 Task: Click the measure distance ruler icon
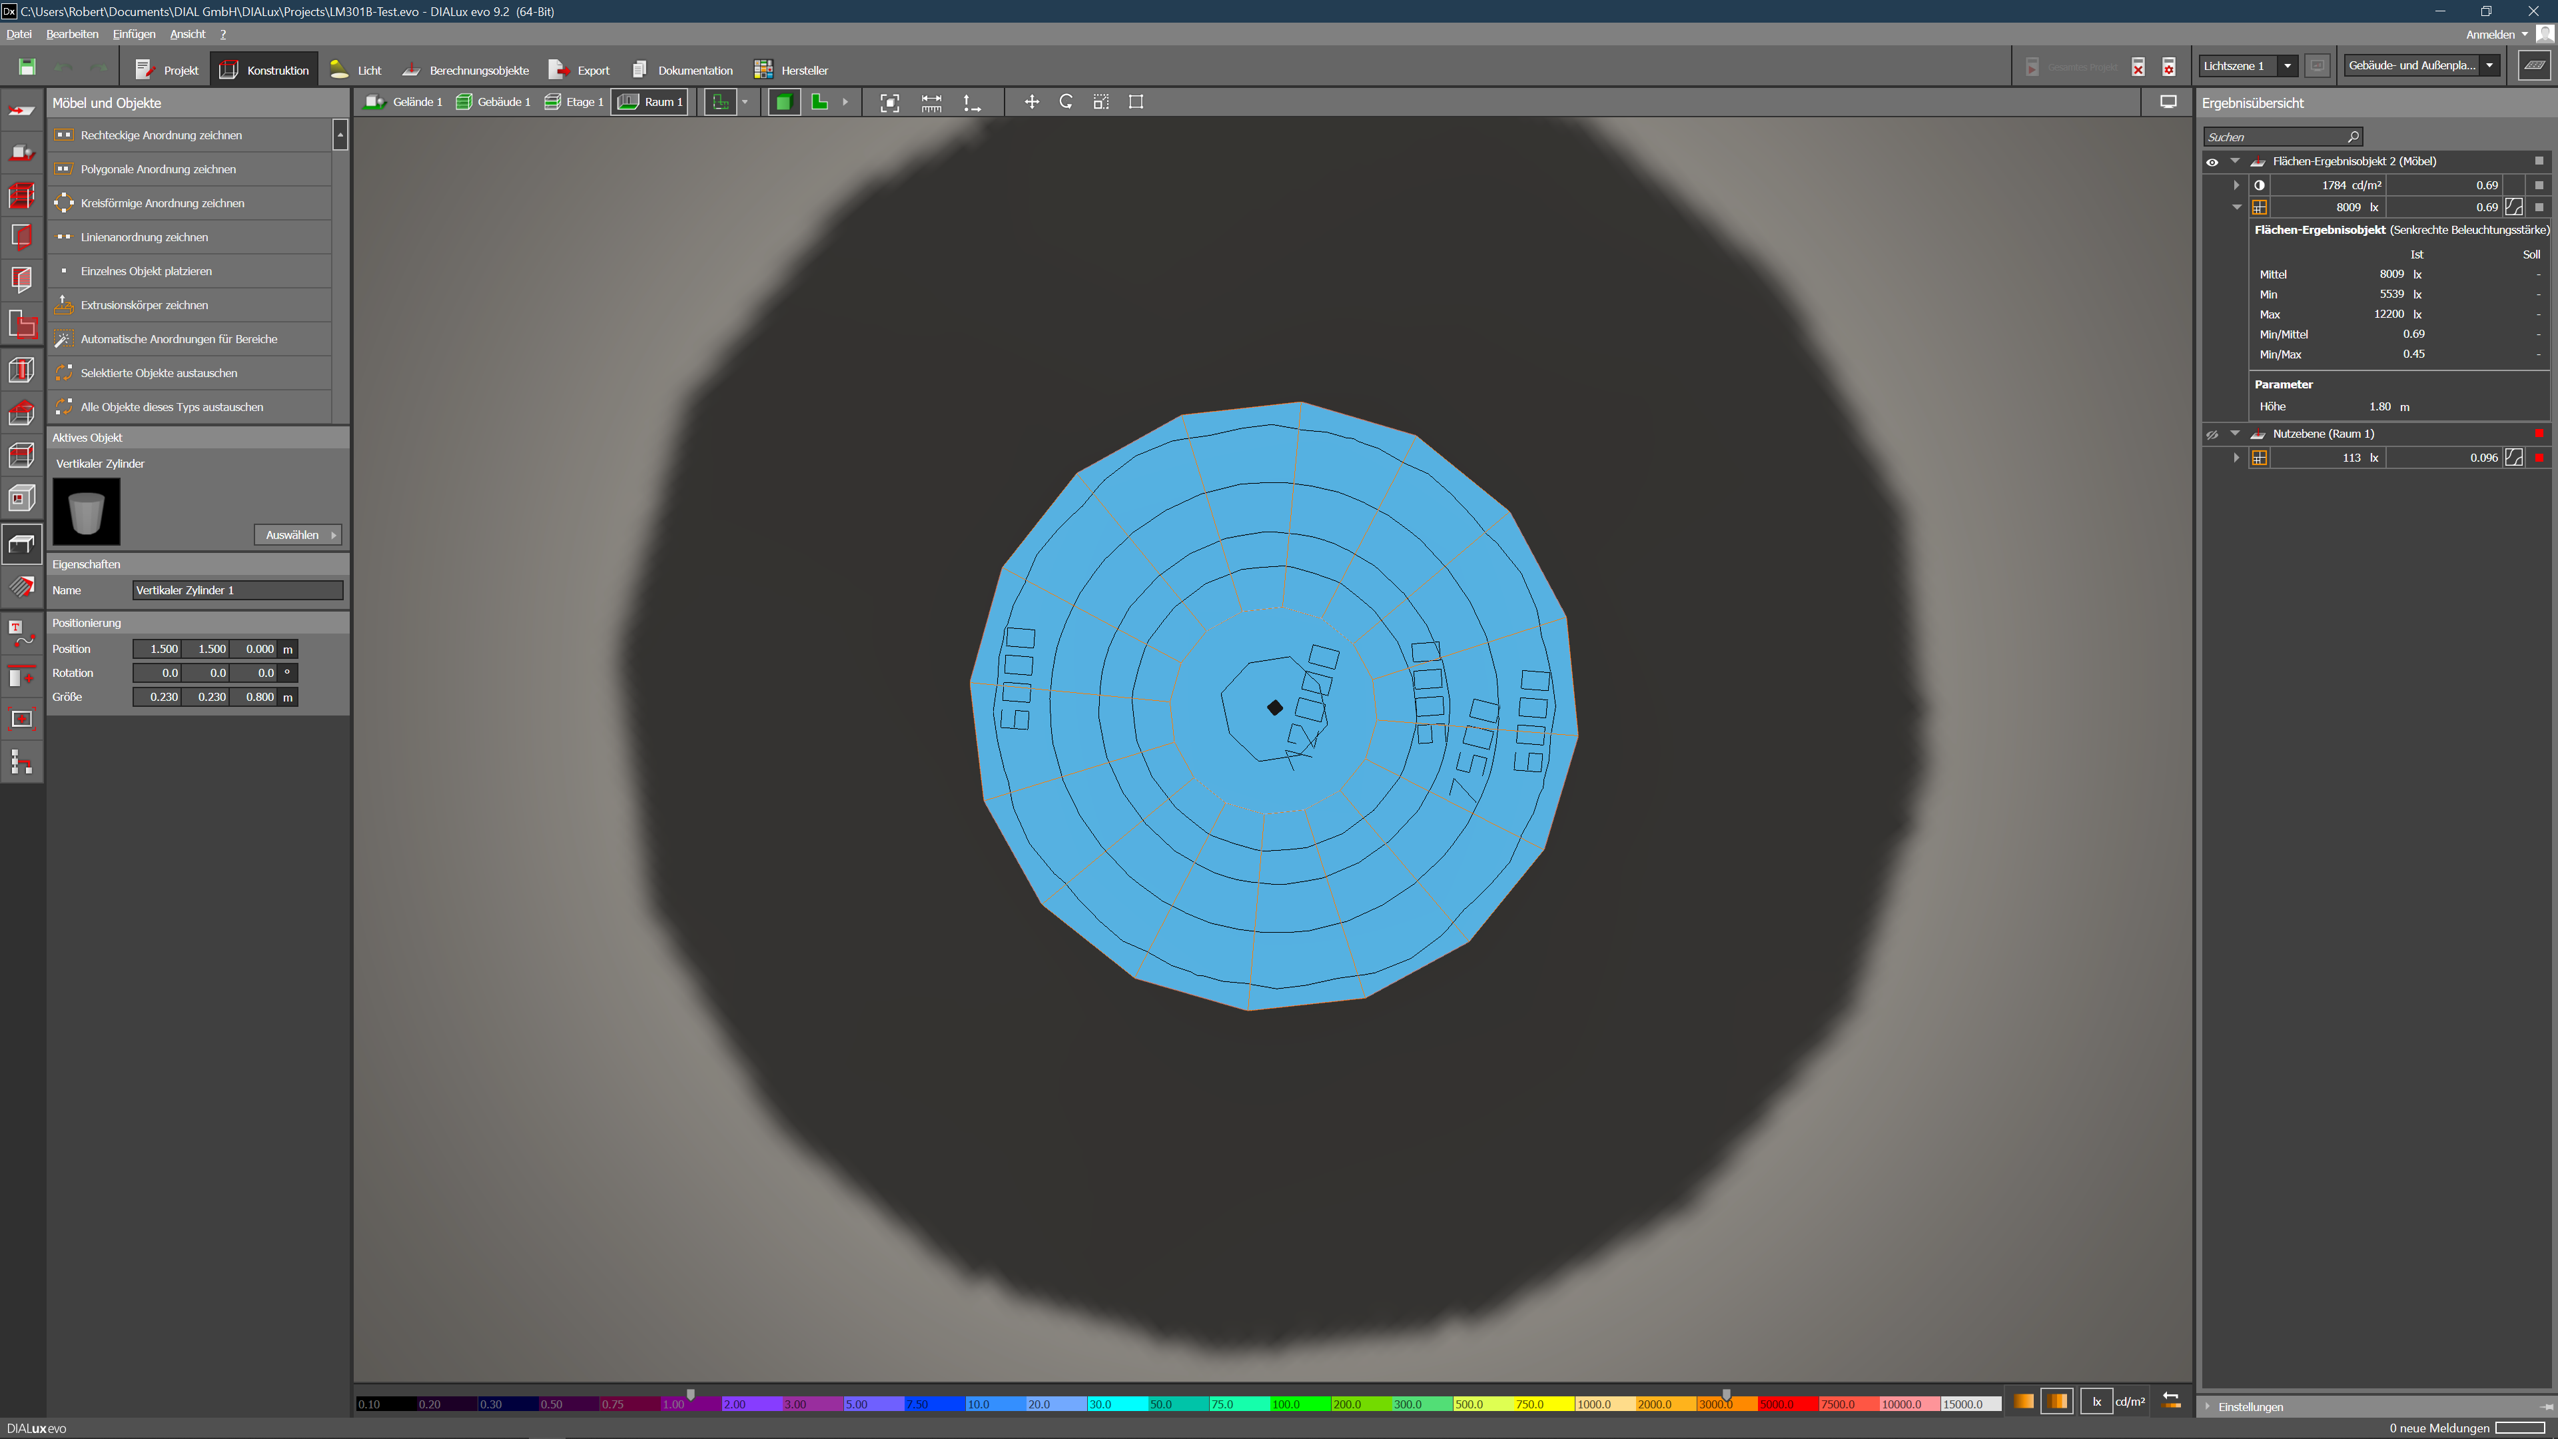931,103
